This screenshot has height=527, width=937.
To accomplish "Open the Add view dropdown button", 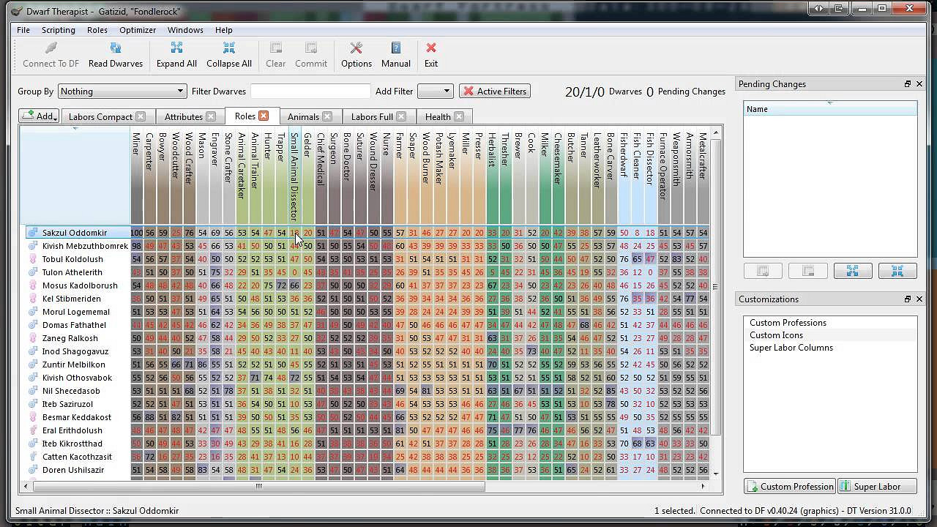I will point(39,116).
